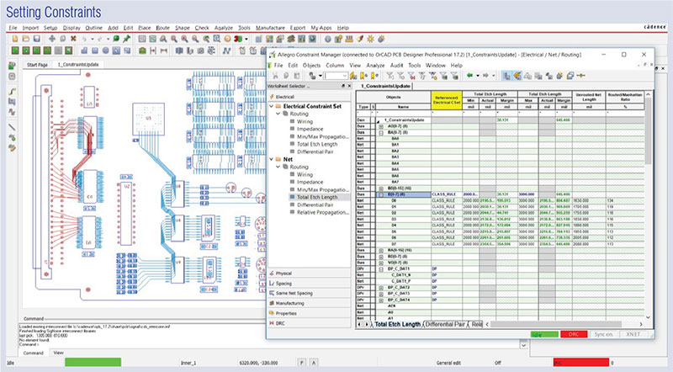Screen dimensions: 673x372
Task: Collapse the Net folder in Worksheet Selector
Action: 271,159
